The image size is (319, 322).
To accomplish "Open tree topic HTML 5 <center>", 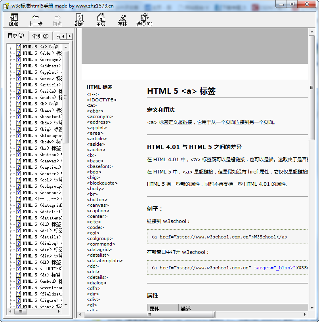I will pos(42,173).
